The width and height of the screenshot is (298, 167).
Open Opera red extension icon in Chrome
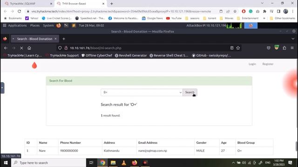[x=244, y=11]
